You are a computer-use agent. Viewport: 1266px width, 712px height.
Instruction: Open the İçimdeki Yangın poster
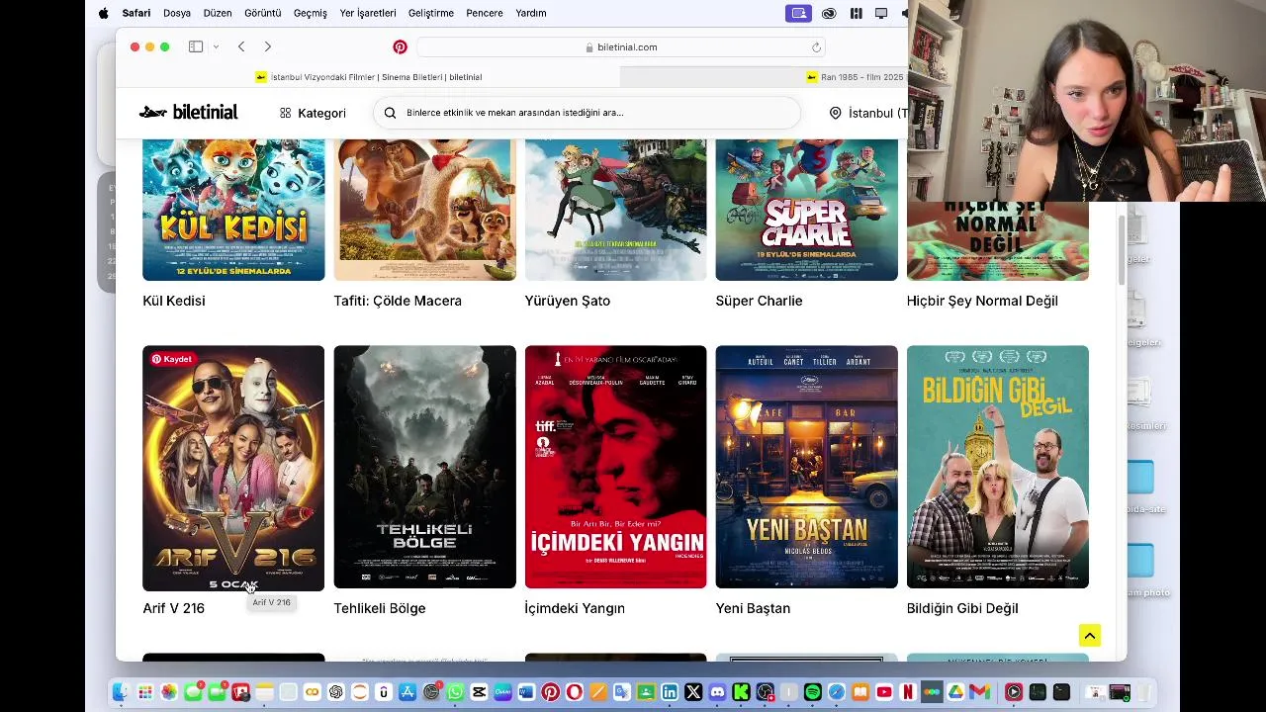pos(615,467)
